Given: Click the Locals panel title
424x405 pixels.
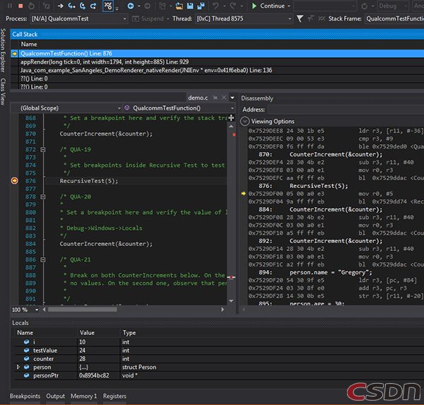Looking at the screenshot, I should pyautogui.click(x=20, y=323).
